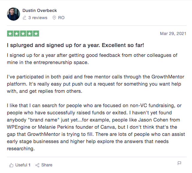Click the reviewer name Dustin Overbeck

point(40,10)
